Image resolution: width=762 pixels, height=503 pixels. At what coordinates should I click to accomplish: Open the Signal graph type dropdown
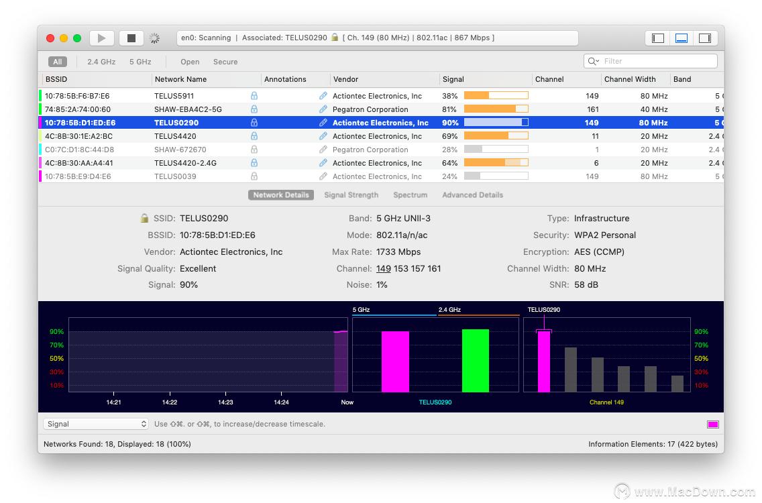pyautogui.click(x=96, y=424)
